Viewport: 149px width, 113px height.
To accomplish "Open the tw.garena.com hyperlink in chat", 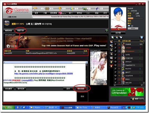I will point(44,74).
